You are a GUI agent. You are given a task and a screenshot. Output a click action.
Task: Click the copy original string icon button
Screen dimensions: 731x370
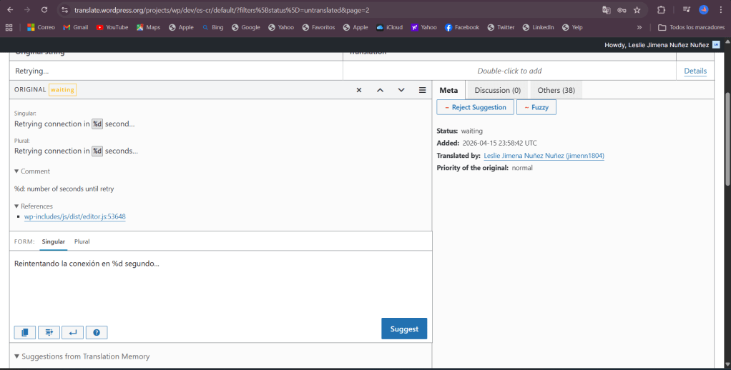point(24,332)
